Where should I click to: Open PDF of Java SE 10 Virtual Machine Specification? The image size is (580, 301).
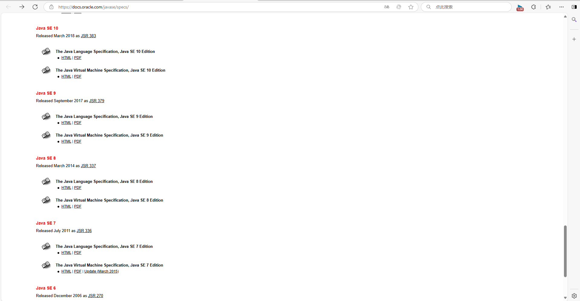point(78,76)
